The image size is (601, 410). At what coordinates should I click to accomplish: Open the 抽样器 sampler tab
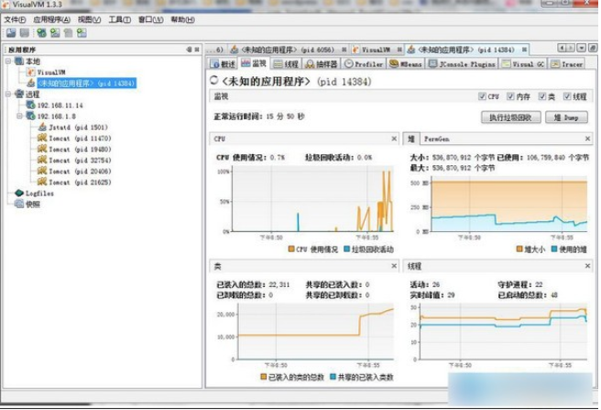tap(322, 64)
